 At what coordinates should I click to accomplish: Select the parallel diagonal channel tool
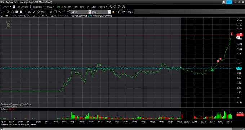[38, 12]
